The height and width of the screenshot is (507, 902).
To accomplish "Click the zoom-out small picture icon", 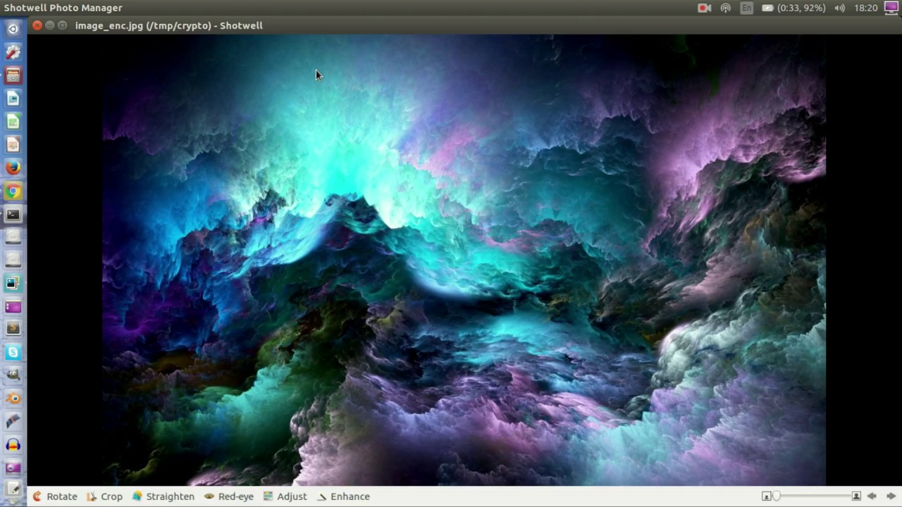I will coord(766,496).
